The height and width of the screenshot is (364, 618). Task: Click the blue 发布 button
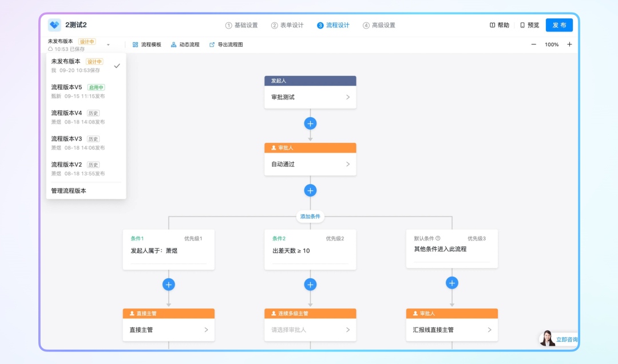[x=559, y=25]
